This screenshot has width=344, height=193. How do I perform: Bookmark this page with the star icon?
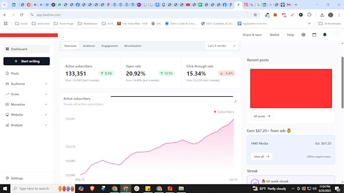(x=255, y=15)
